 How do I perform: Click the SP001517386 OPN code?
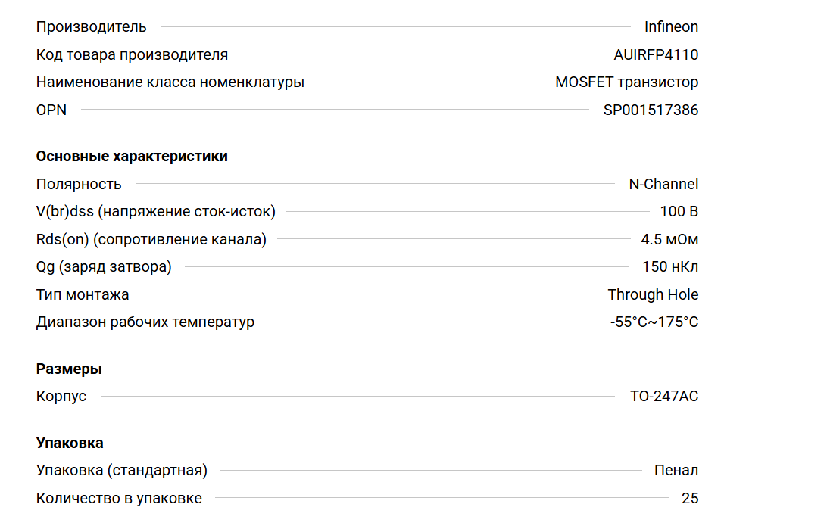651,110
